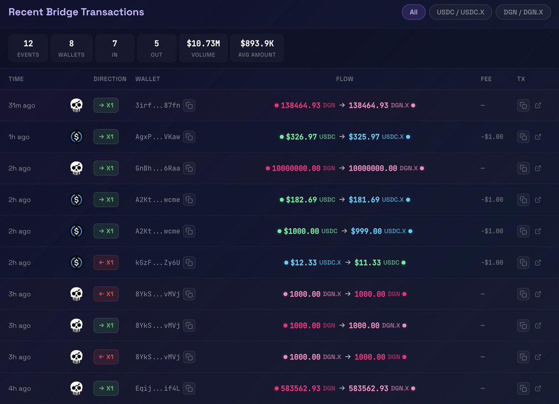Click the inbound X1 badge in the 3irf...87fn row
The image size is (559, 404).
pos(106,105)
